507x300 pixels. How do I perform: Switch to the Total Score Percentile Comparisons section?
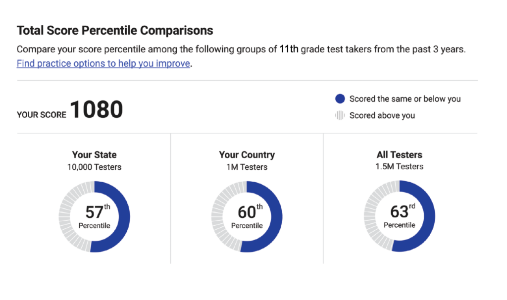tap(114, 30)
